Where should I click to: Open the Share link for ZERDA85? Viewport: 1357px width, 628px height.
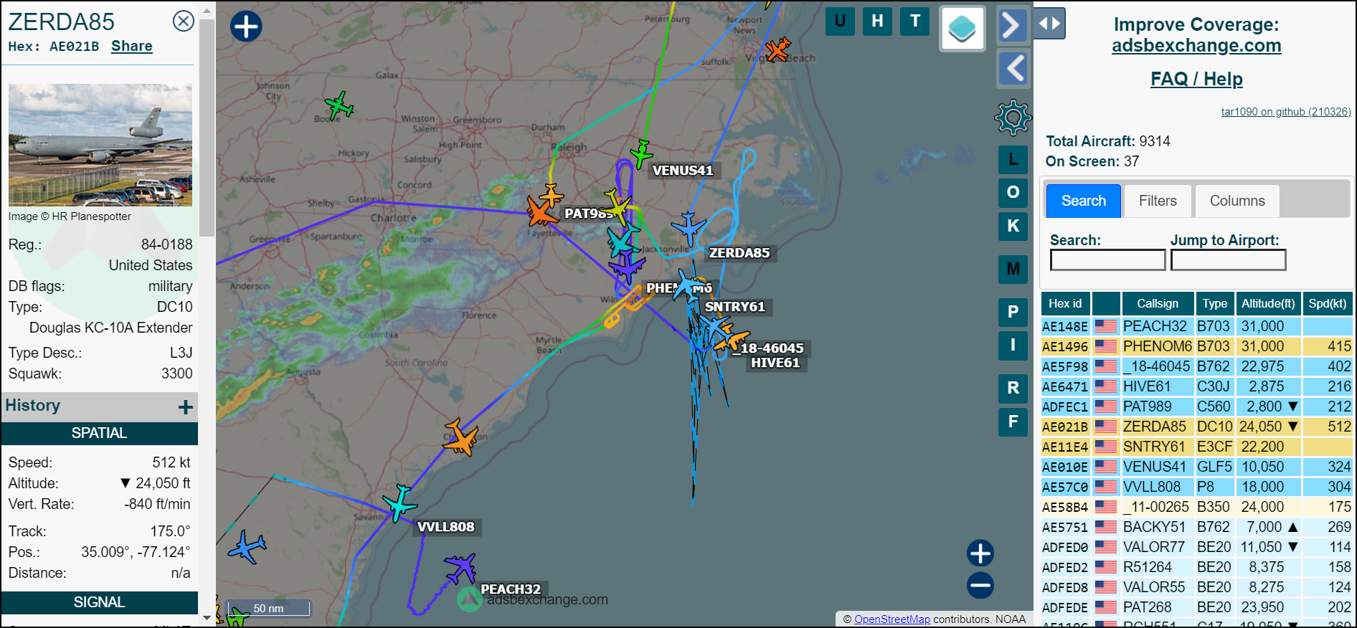coord(132,46)
